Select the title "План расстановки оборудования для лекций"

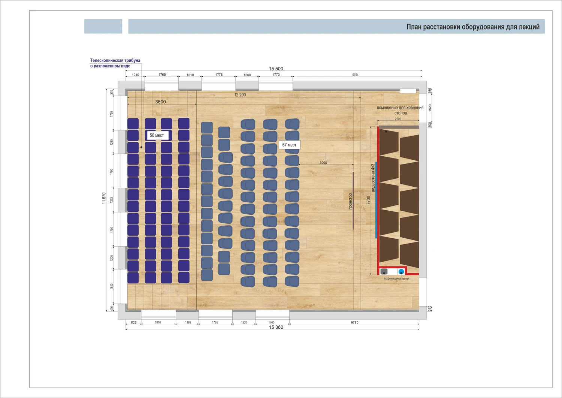click(473, 27)
